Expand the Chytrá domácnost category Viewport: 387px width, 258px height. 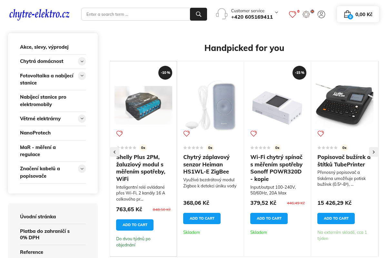(82, 61)
